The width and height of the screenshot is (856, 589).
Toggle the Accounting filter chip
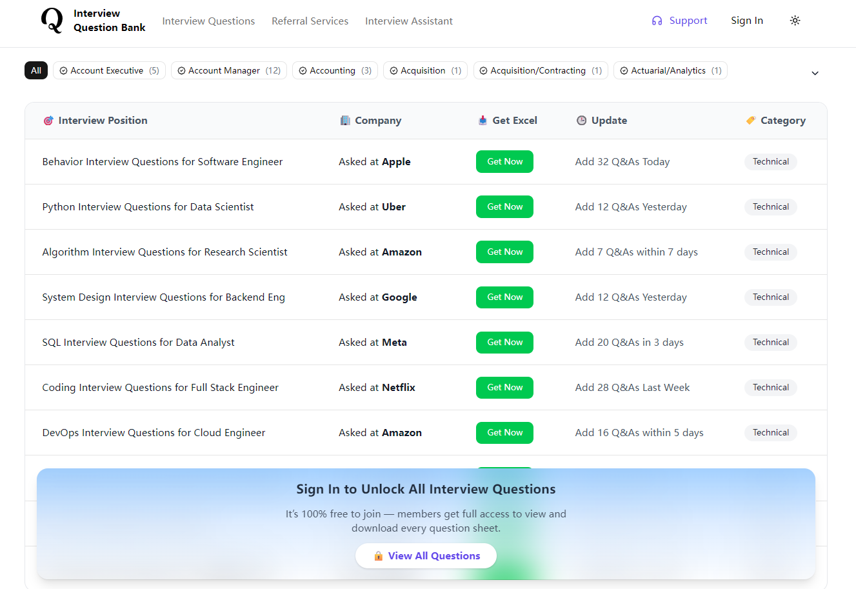pyautogui.click(x=335, y=70)
